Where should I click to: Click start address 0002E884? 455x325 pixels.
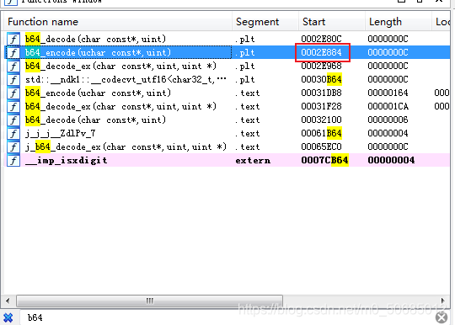(x=321, y=52)
